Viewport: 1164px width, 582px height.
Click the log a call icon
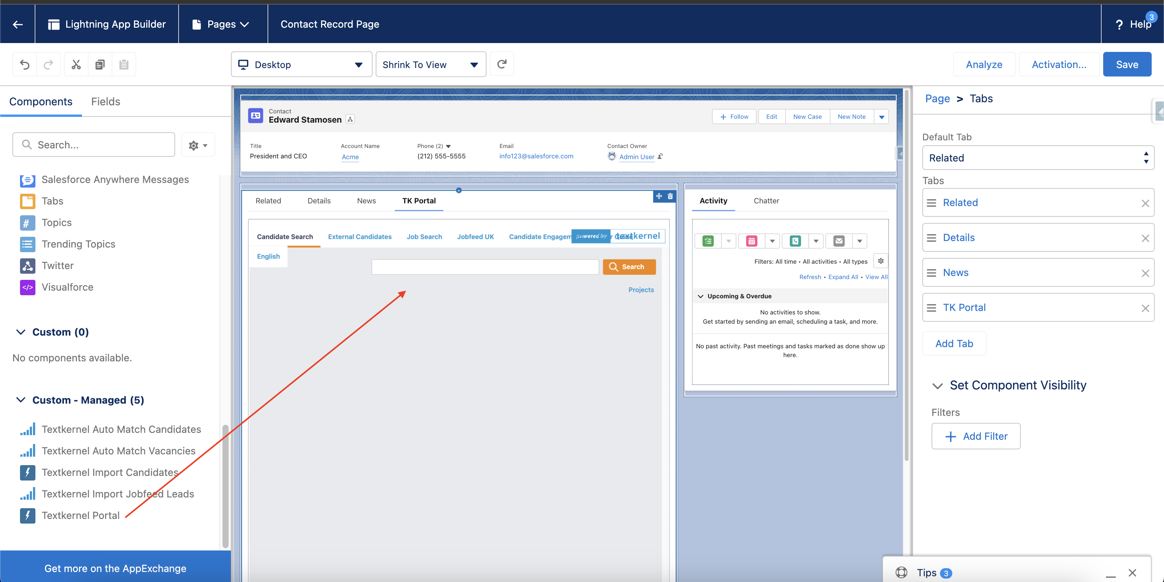pos(795,241)
